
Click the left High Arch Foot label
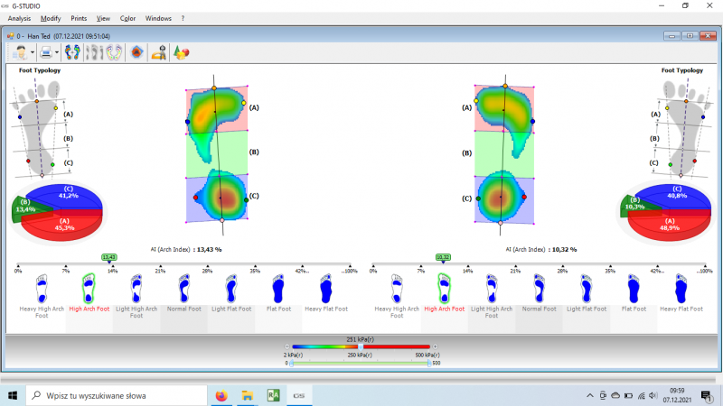pos(89,309)
